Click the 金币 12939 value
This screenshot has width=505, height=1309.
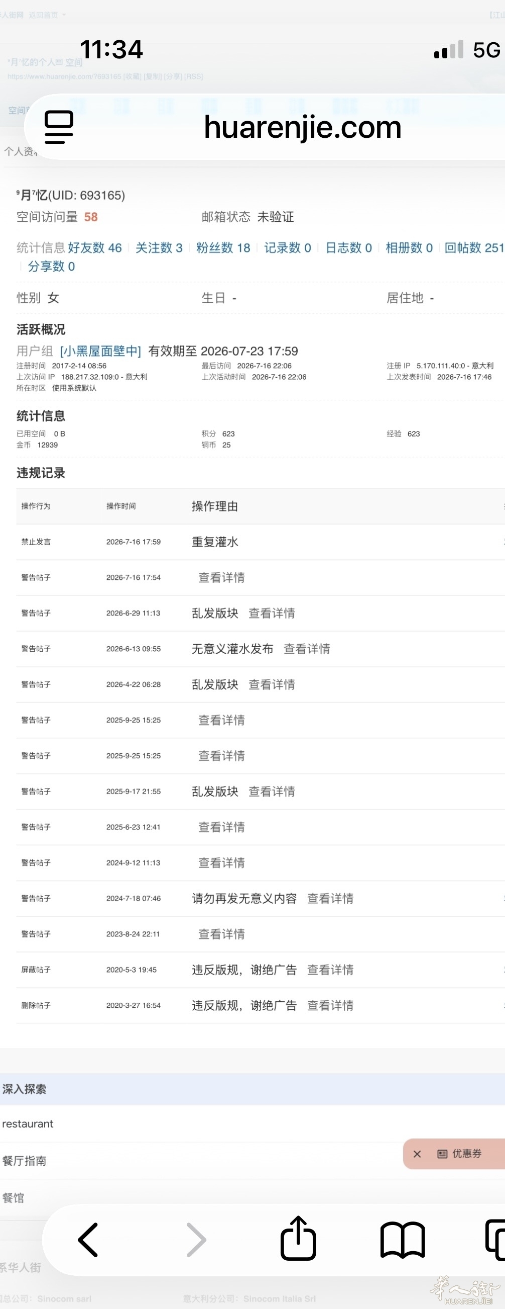click(x=47, y=445)
